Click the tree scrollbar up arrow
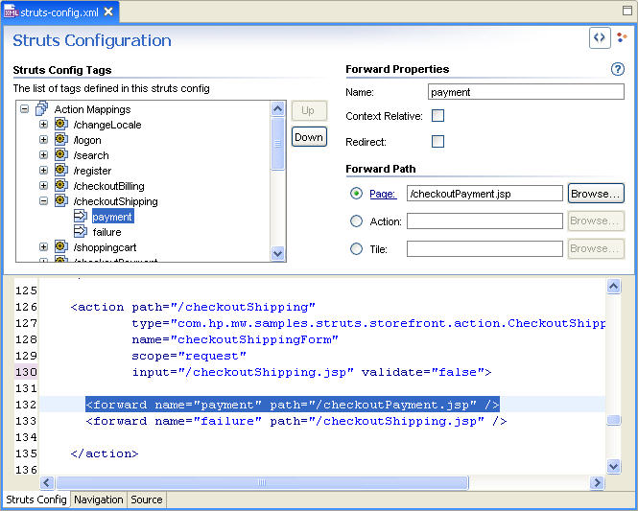The width and height of the screenshot is (638, 511). [x=278, y=108]
